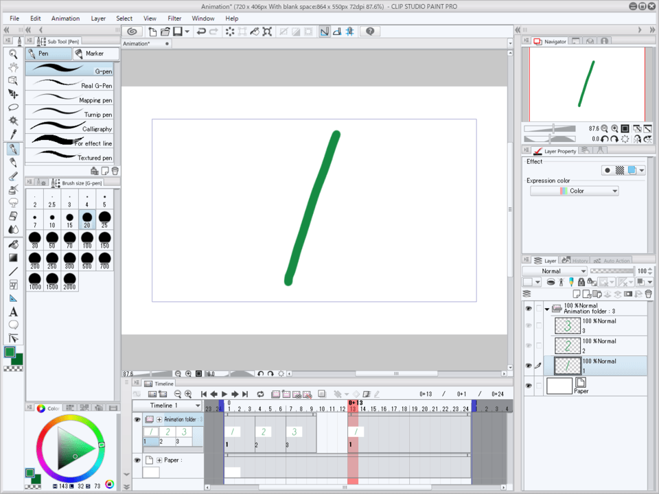Screen dimensions: 659x494
Task: Toggle visibility of Animation folder timeline track
Action: (137, 419)
